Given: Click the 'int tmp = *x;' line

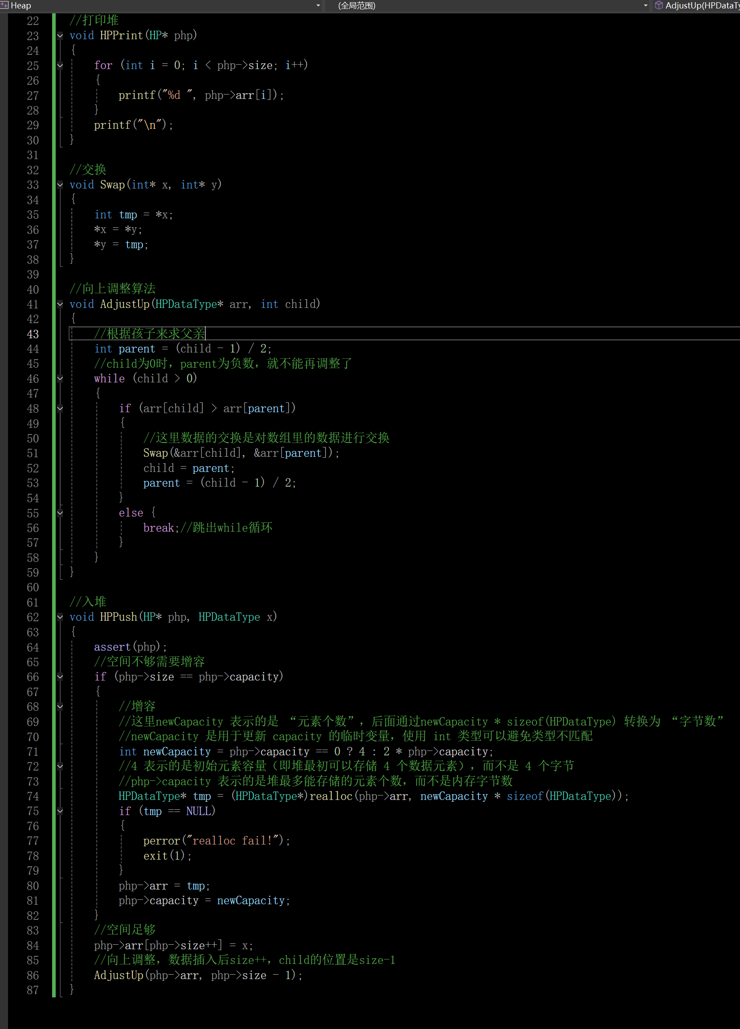Looking at the screenshot, I should pyautogui.click(x=133, y=215).
